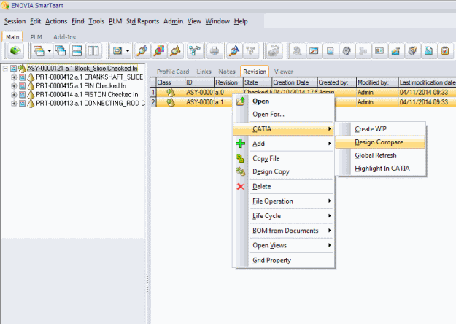This screenshot has width=456, height=324.
Task: Select the PRT-0000415 a.1 PIN tree item
Action: pos(81,86)
